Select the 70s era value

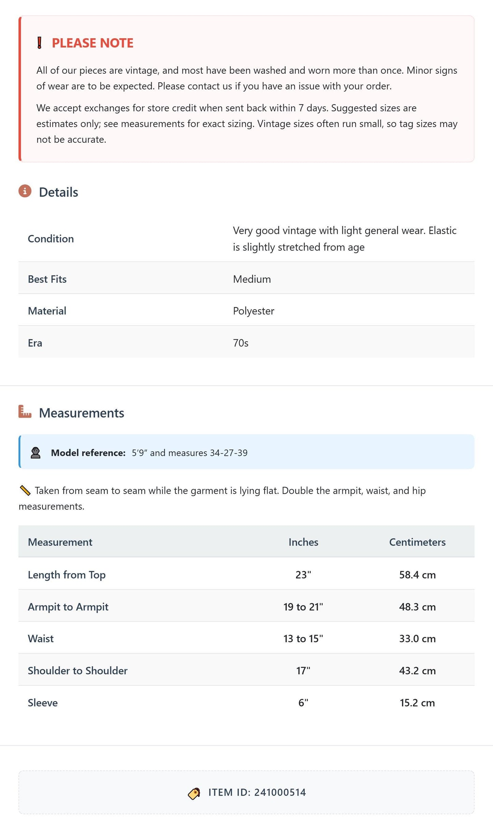click(x=241, y=343)
